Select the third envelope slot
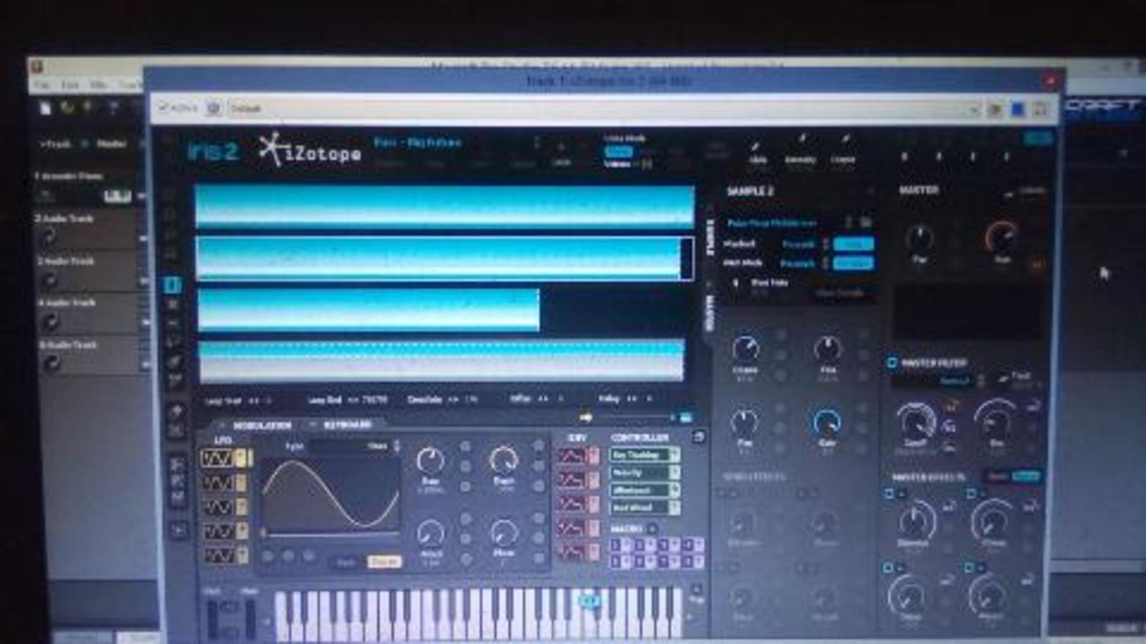This screenshot has width=1146, height=644. [x=572, y=504]
